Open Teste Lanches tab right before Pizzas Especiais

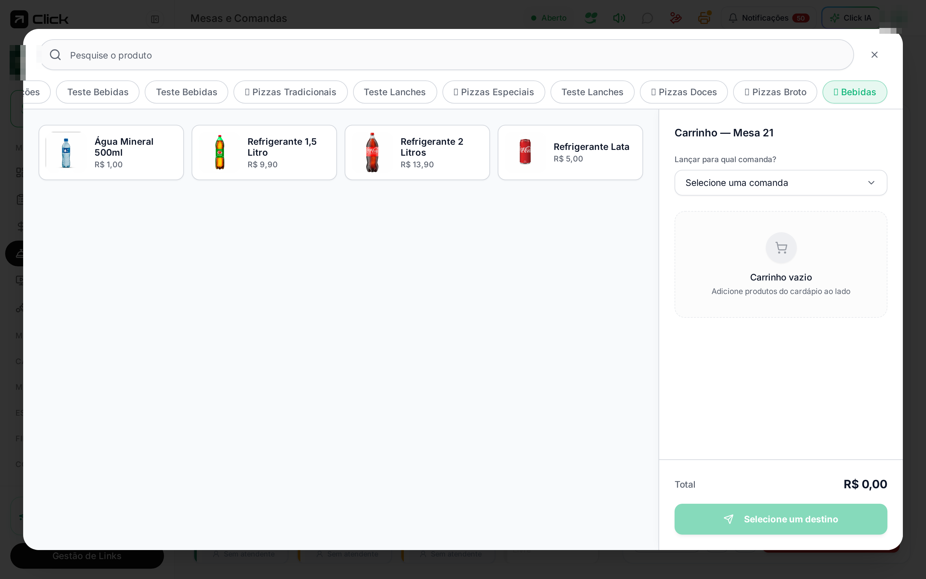[395, 92]
